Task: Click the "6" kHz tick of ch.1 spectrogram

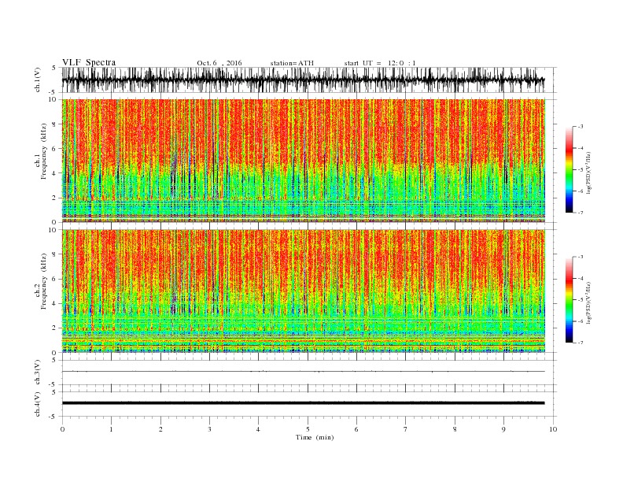Action: pyautogui.click(x=55, y=149)
